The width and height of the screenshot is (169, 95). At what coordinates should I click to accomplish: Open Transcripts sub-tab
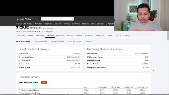(88, 41)
